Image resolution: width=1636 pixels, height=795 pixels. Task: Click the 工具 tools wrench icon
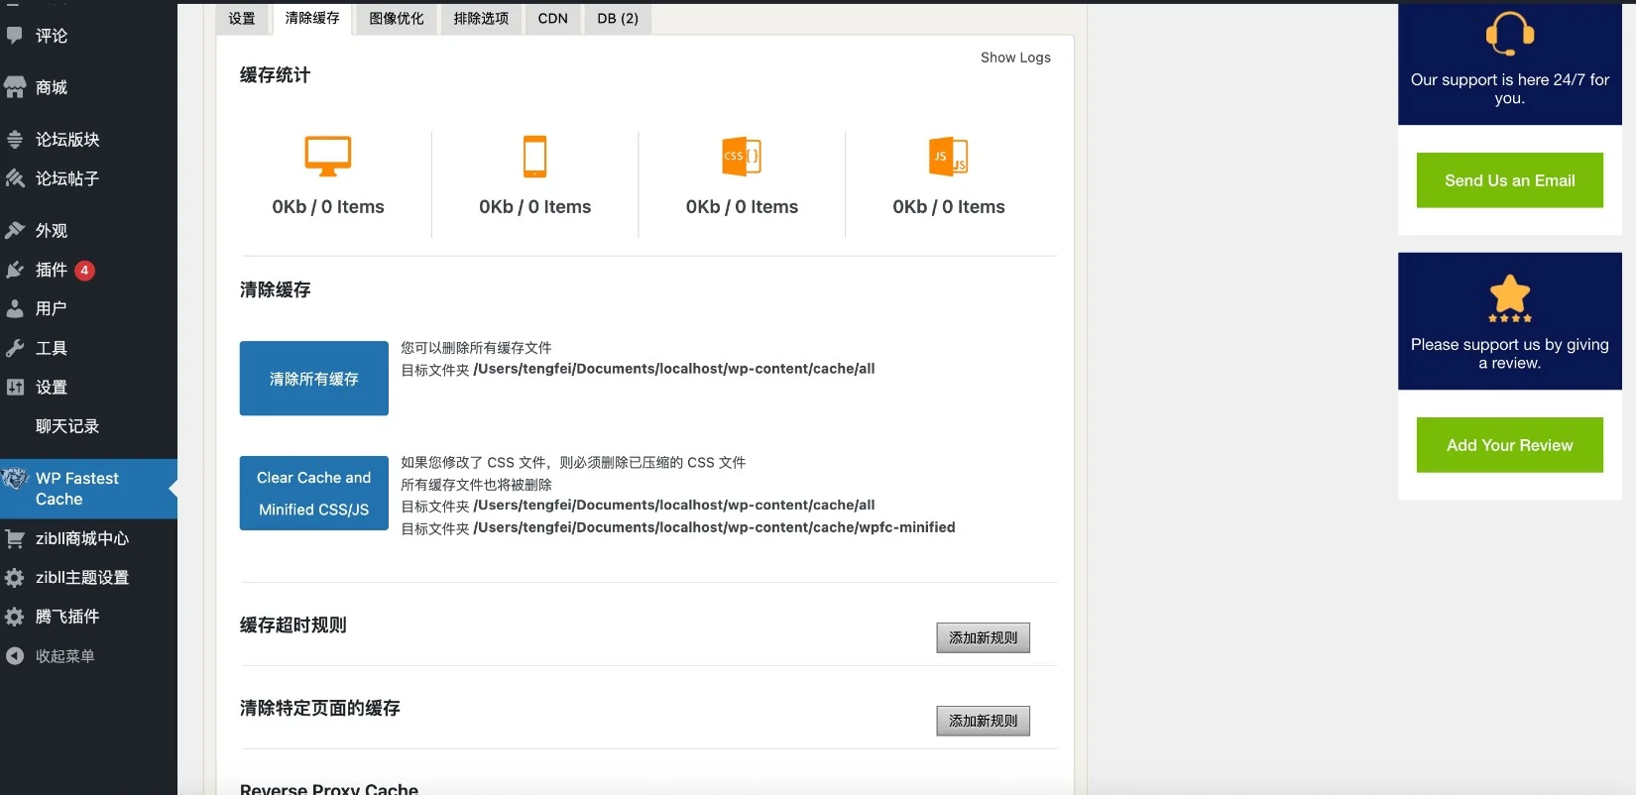pos(15,348)
